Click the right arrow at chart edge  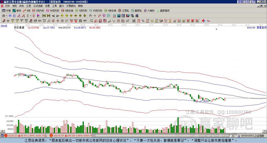tap(264, 131)
